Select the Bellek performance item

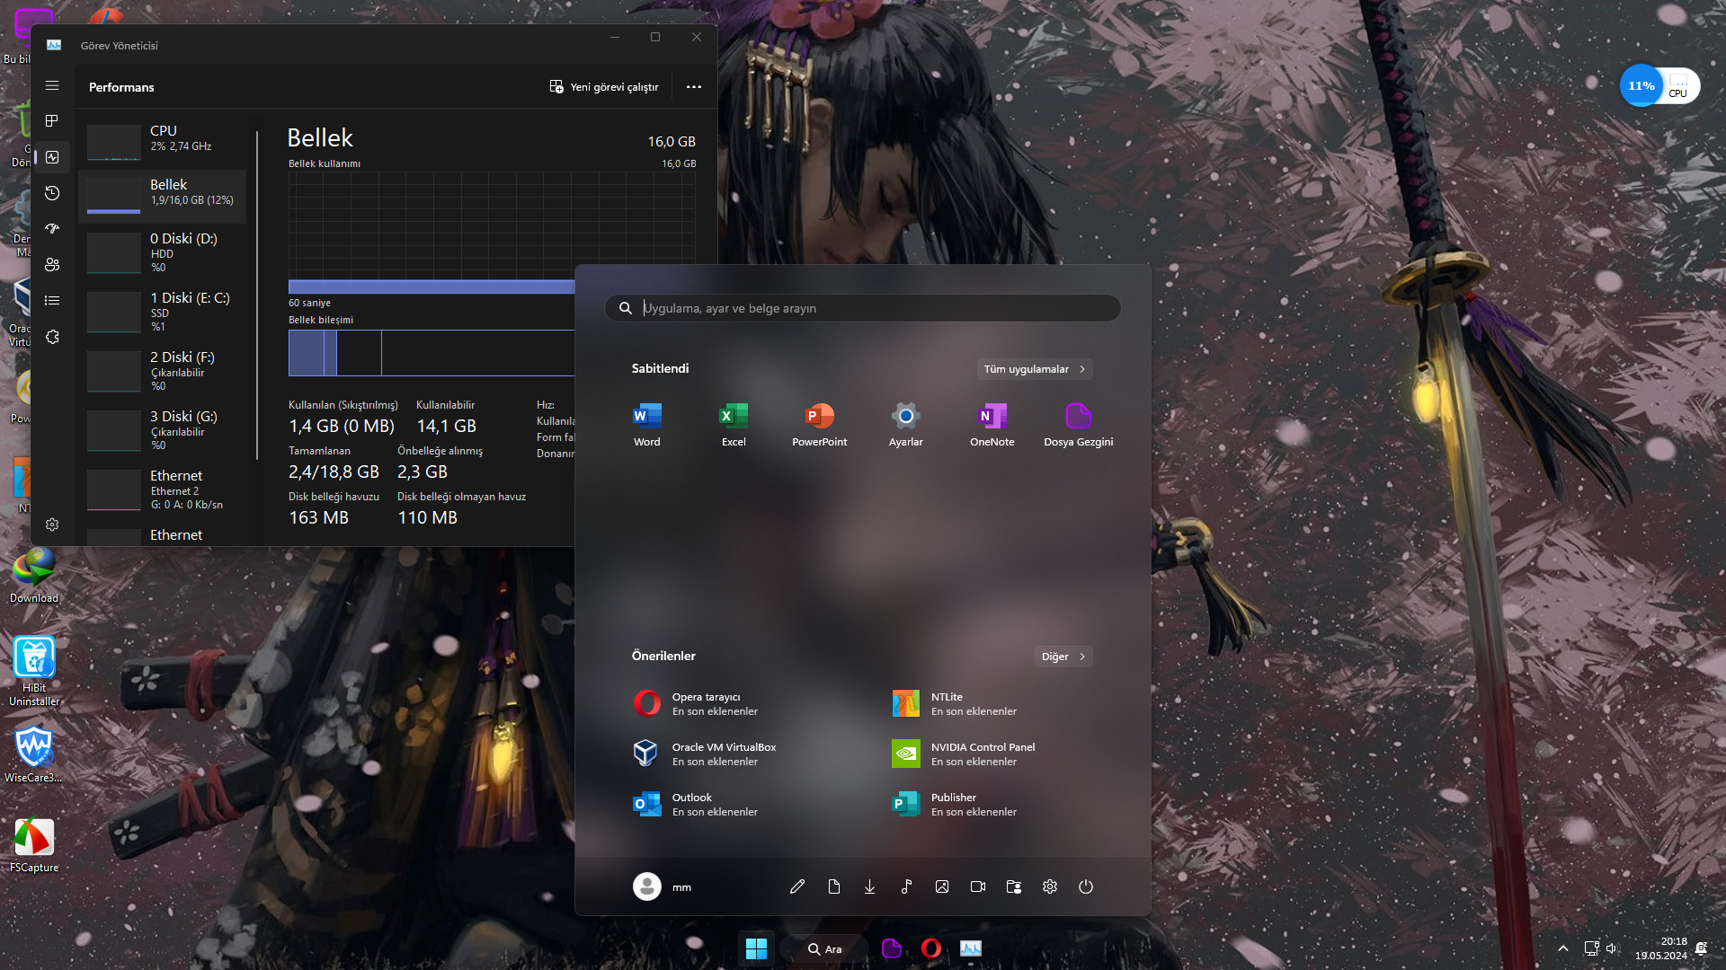tap(163, 196)
